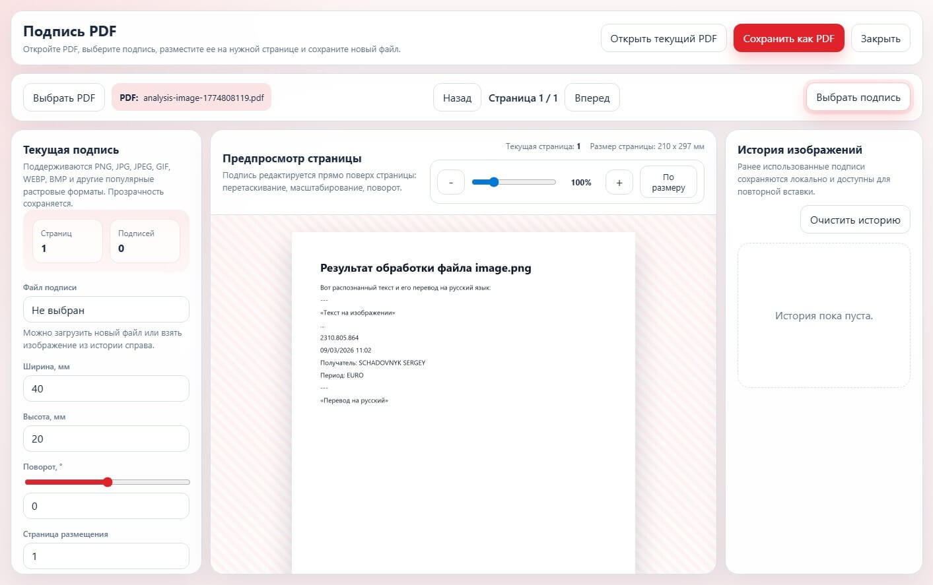Click the line Получатель: SCHADOVNYK SERGEY
933x585 pixels.
(x=373, y=363)
